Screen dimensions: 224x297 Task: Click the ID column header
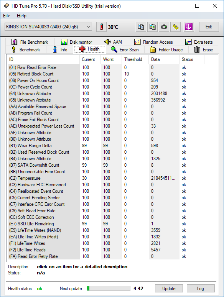coord(43,59)
